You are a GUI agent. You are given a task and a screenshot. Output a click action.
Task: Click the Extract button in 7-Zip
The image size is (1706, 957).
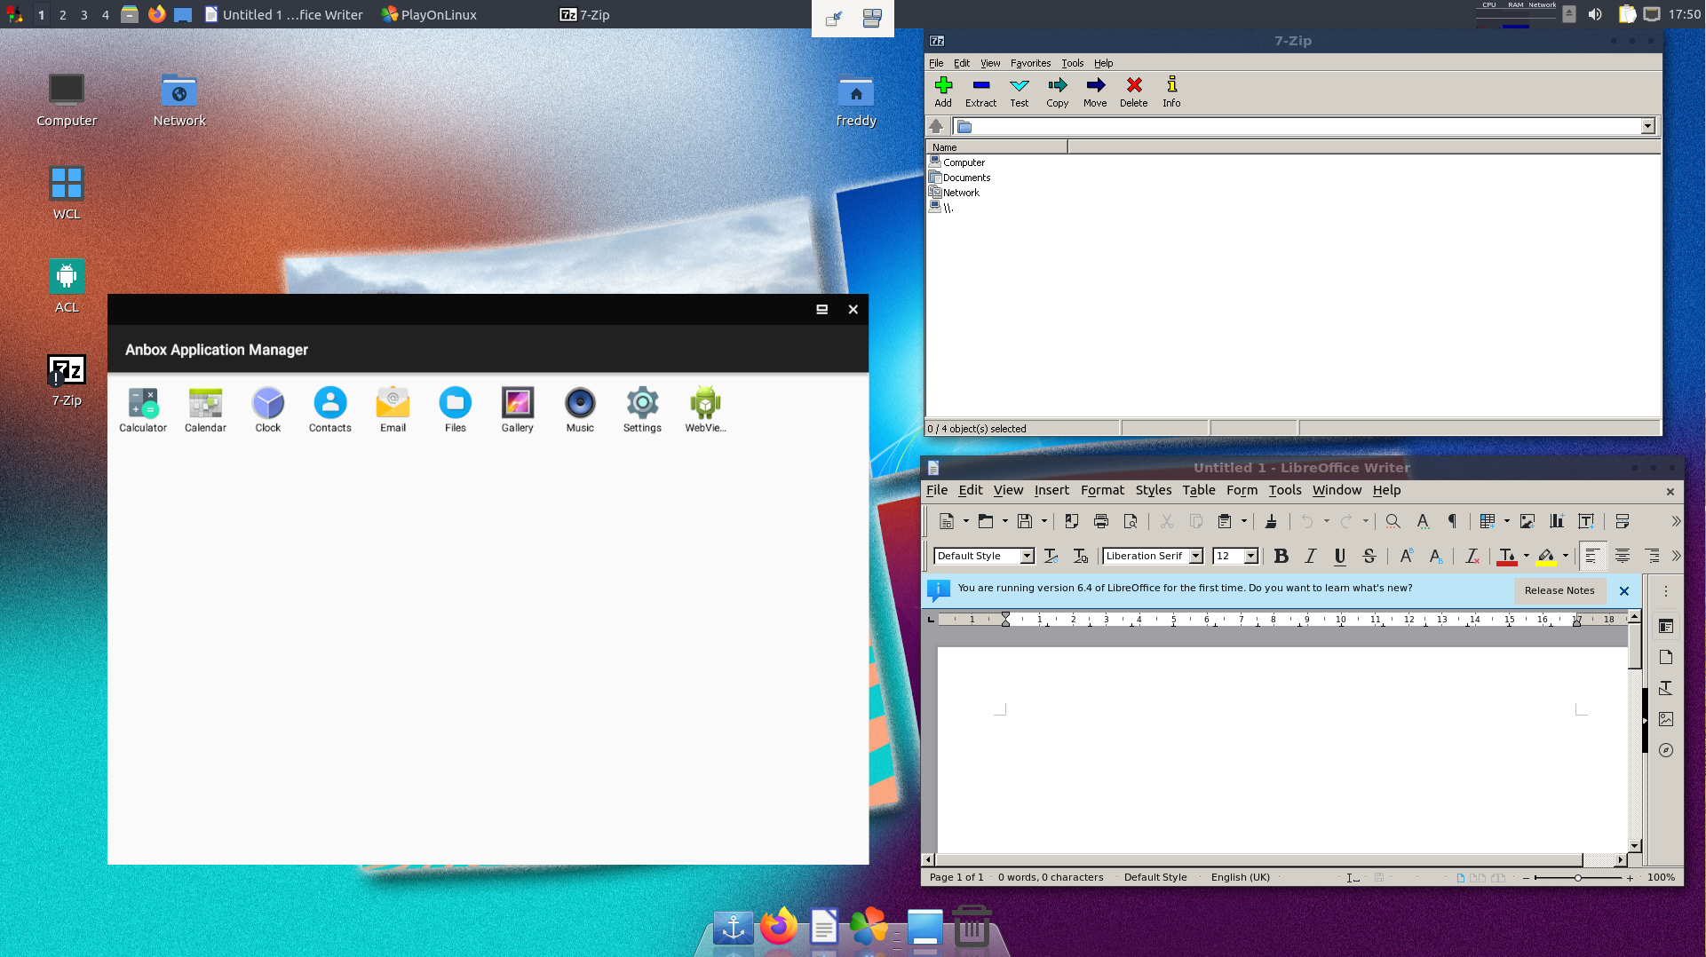pos(980,91)
